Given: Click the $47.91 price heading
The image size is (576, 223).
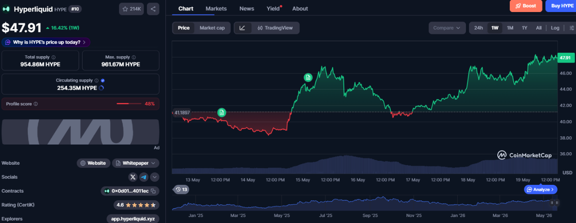Looking at the screenshot, I should coord(21,28).
